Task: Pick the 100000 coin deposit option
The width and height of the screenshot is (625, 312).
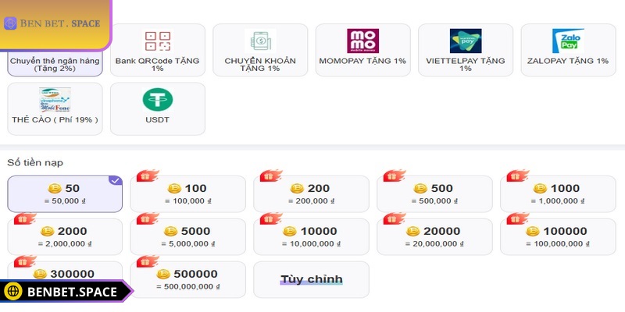Action: [x=557, y=236]
